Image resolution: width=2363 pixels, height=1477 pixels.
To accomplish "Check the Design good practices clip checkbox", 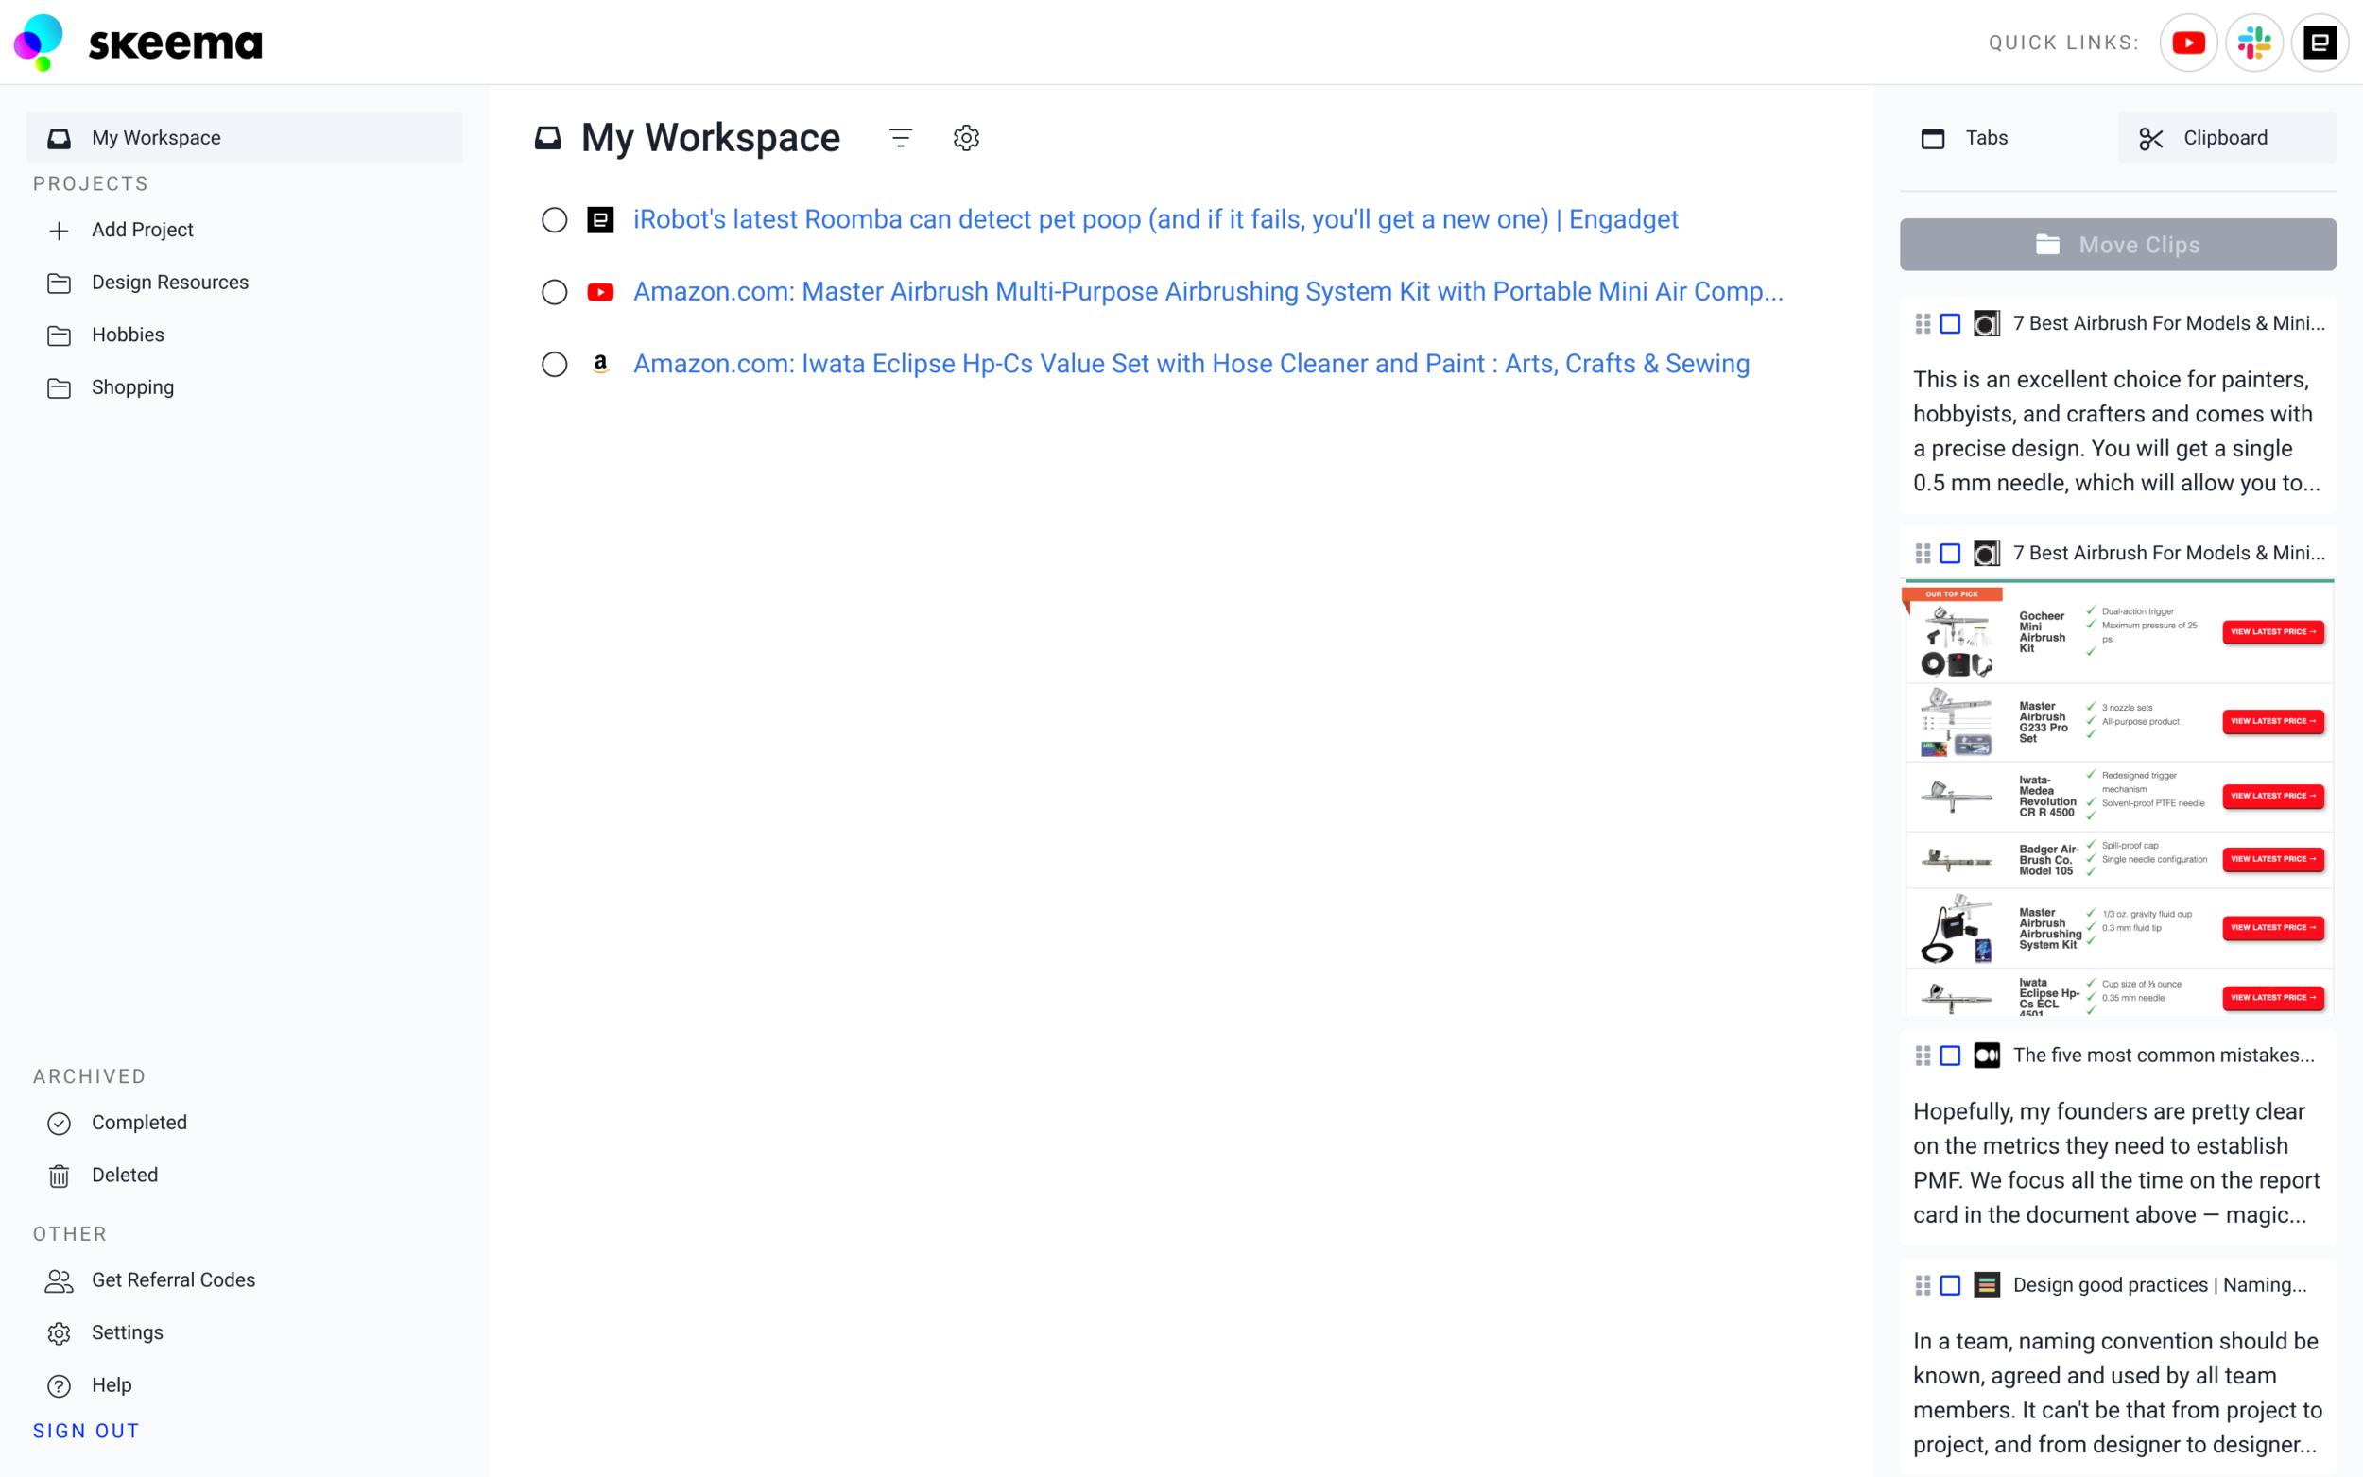I will click(1950, 1284).
